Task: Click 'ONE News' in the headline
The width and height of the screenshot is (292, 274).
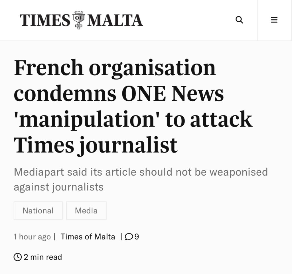Action: point(173,93)
